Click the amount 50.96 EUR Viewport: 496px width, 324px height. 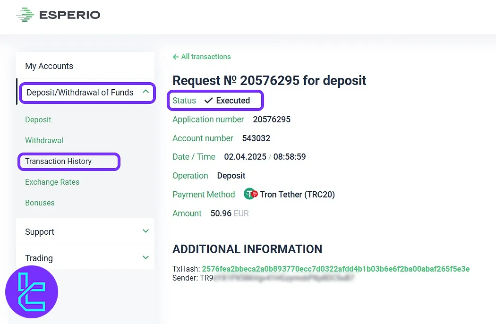(x=230, y=213)
